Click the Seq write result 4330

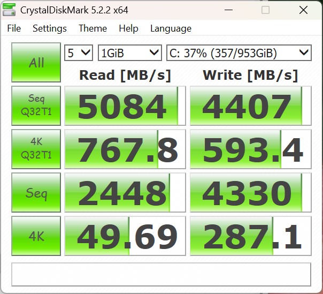[250, 192]
